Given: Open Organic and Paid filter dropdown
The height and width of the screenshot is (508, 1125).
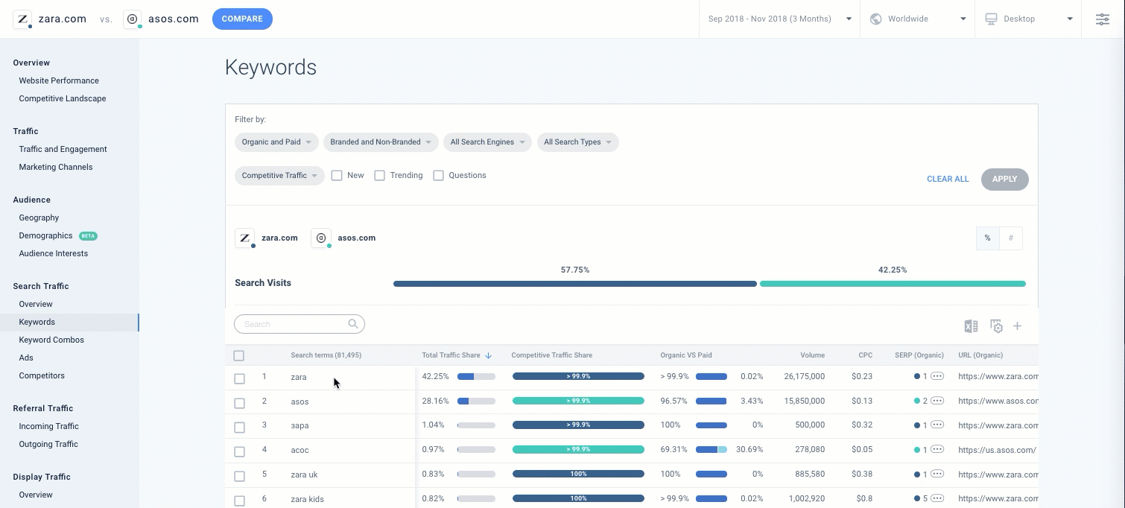Looking at the screenshot, I should point(276,142).
